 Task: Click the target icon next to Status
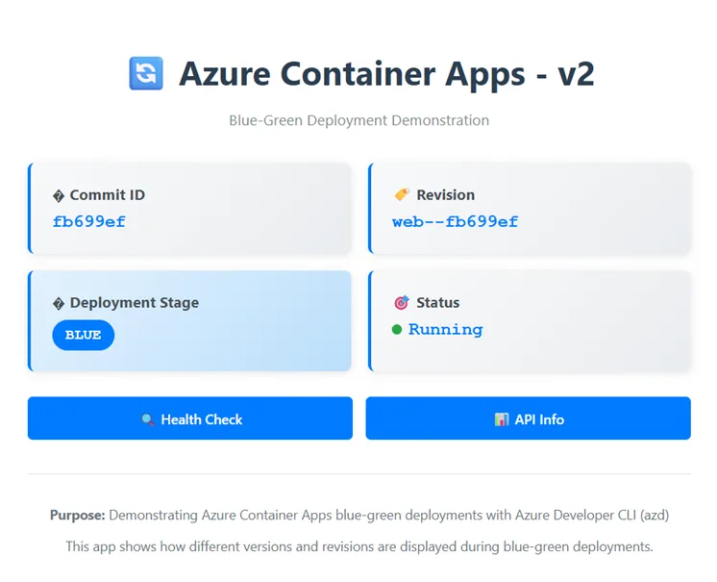coord(402,303)
